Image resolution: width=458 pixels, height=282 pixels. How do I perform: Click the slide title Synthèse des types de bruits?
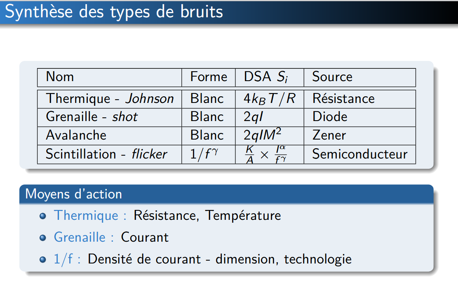tap(114, 12)
